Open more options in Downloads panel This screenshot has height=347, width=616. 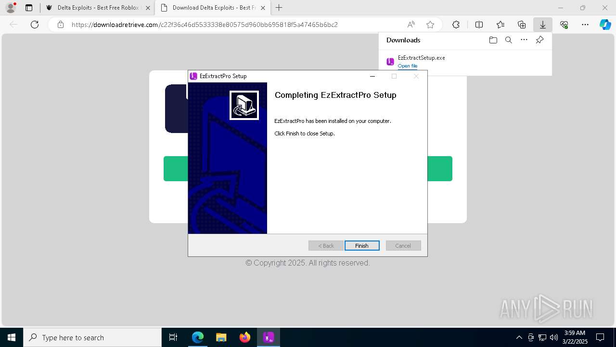tap(524, 40)
